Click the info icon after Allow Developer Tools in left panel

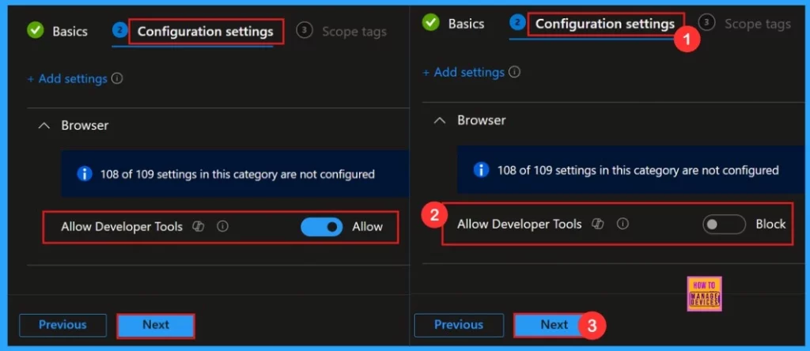pyautogui.click(x=222, y=227)
